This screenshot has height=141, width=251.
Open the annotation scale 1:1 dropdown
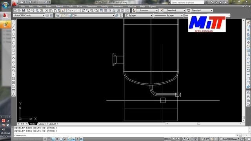tap(205, 139)
